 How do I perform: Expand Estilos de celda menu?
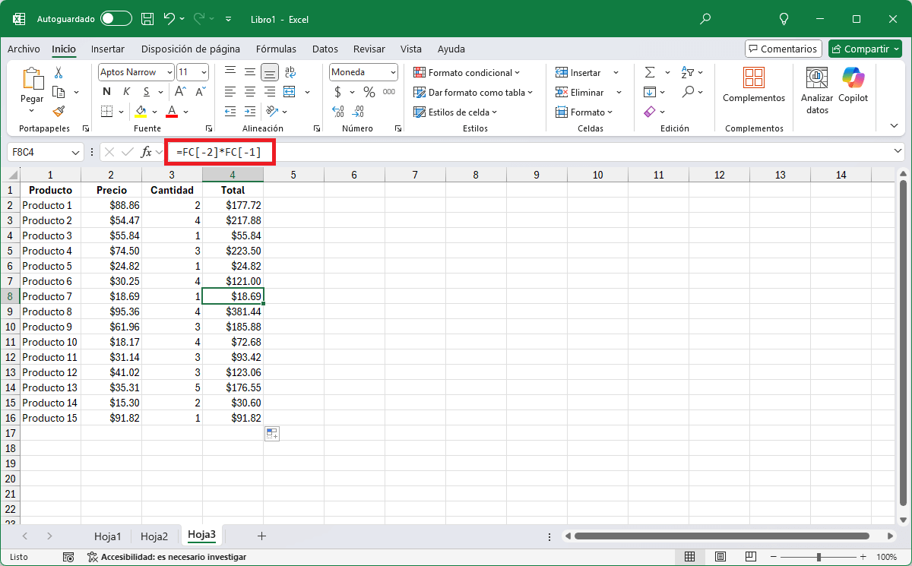(x=455, y=112)
